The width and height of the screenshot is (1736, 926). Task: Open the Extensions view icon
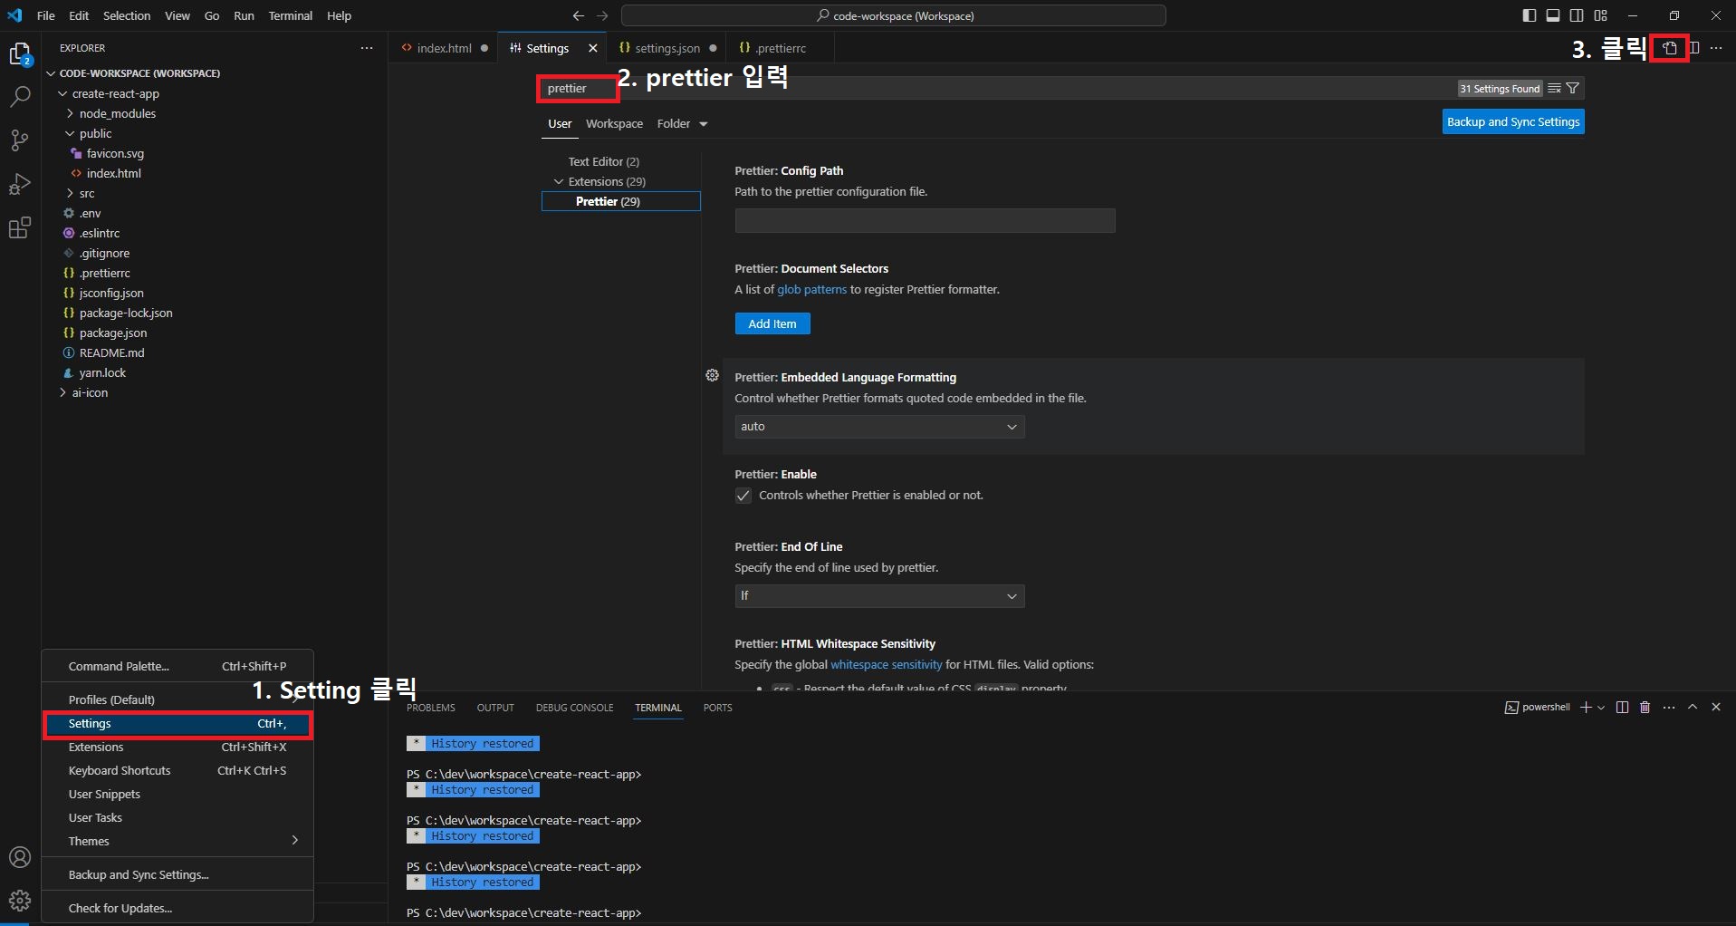[20, 227]
